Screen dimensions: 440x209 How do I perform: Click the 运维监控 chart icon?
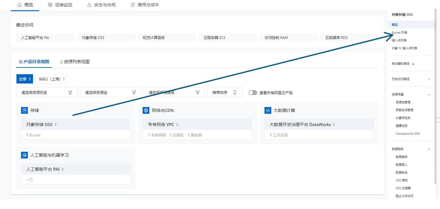[x=50, y=5]
